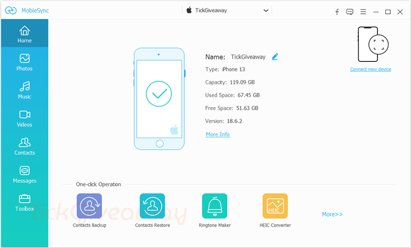Click the Facebook icon in title bar
The width and height of the screenshot is (411, 248).
[x=337, y=12]
